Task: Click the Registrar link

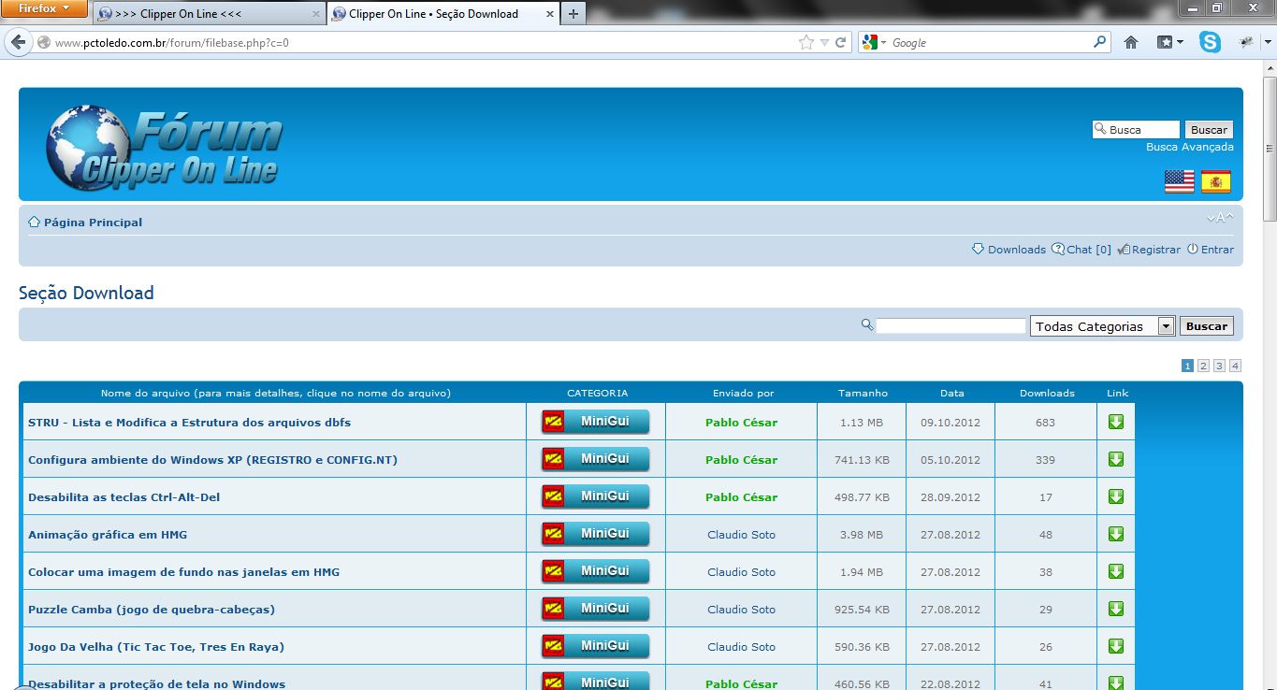Action: click(1156, 250)
